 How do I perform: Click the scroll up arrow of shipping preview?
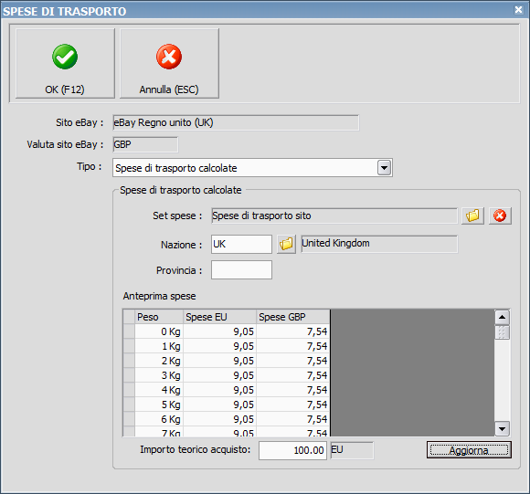pos(502,317)
